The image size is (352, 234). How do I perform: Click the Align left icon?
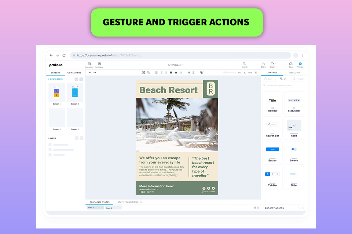[x=157, y=72]
